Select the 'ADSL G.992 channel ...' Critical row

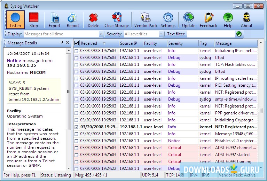click(165, 148)
